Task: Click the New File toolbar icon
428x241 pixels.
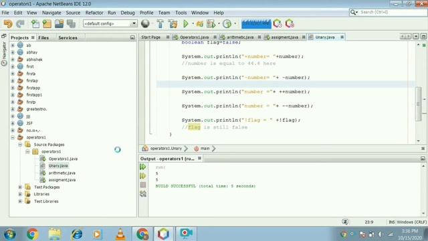Action: (35, 24)
